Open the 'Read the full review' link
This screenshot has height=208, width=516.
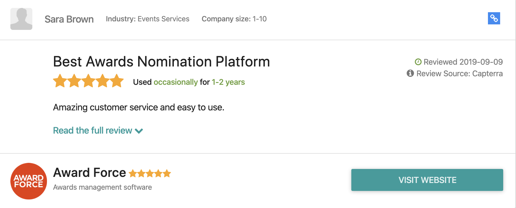[92, 131]
